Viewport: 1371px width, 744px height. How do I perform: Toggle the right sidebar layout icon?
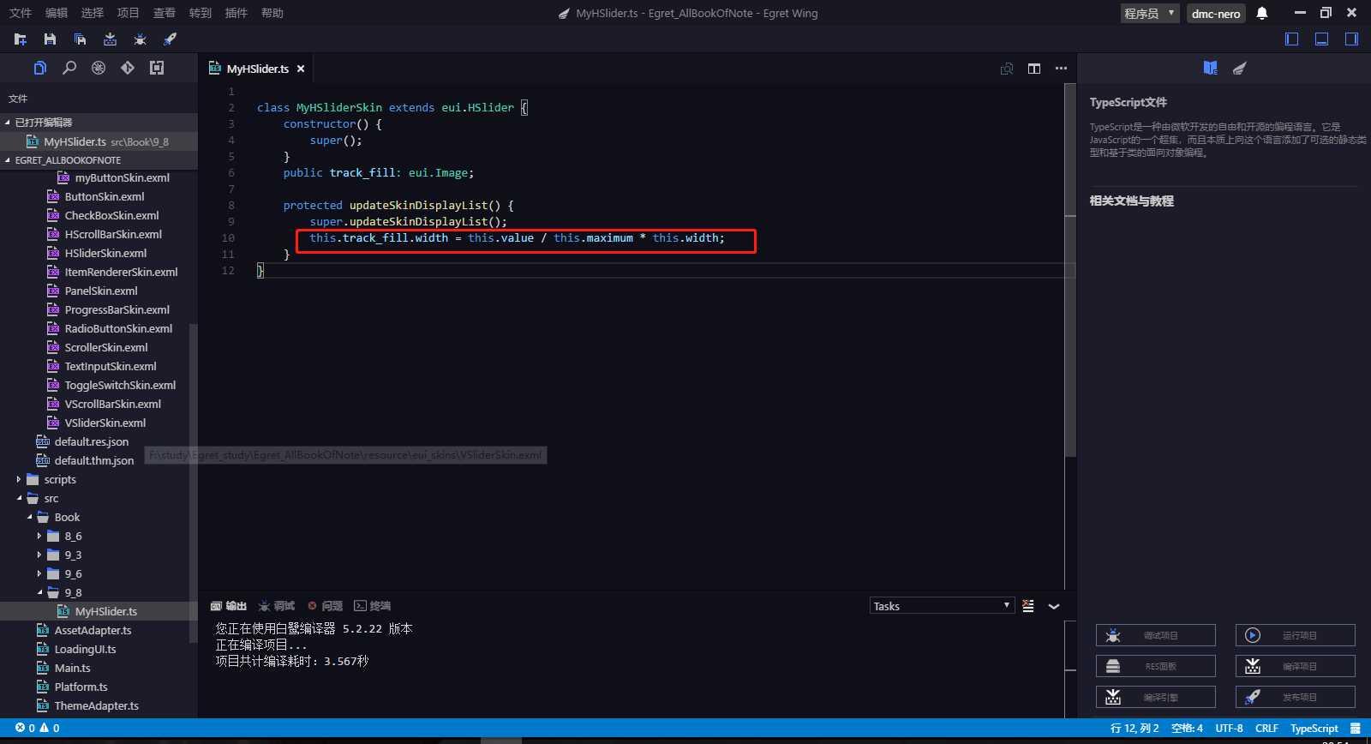tap(1351, 39)
